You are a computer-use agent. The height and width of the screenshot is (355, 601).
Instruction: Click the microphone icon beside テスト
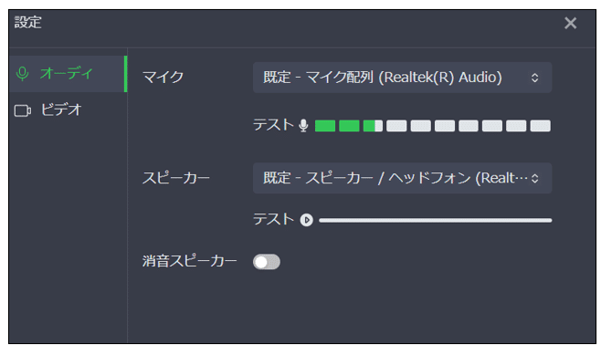303,126
